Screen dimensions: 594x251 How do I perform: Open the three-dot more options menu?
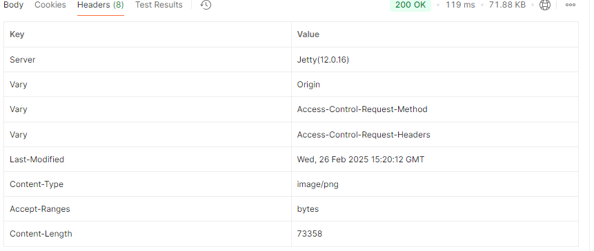pos(570,5)
